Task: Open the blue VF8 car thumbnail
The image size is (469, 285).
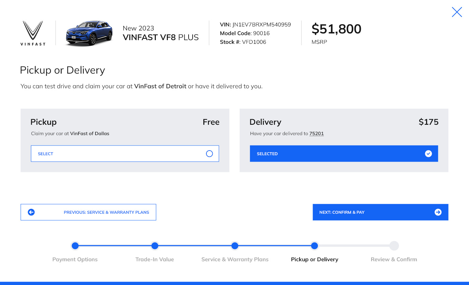Action: [89, 33]
